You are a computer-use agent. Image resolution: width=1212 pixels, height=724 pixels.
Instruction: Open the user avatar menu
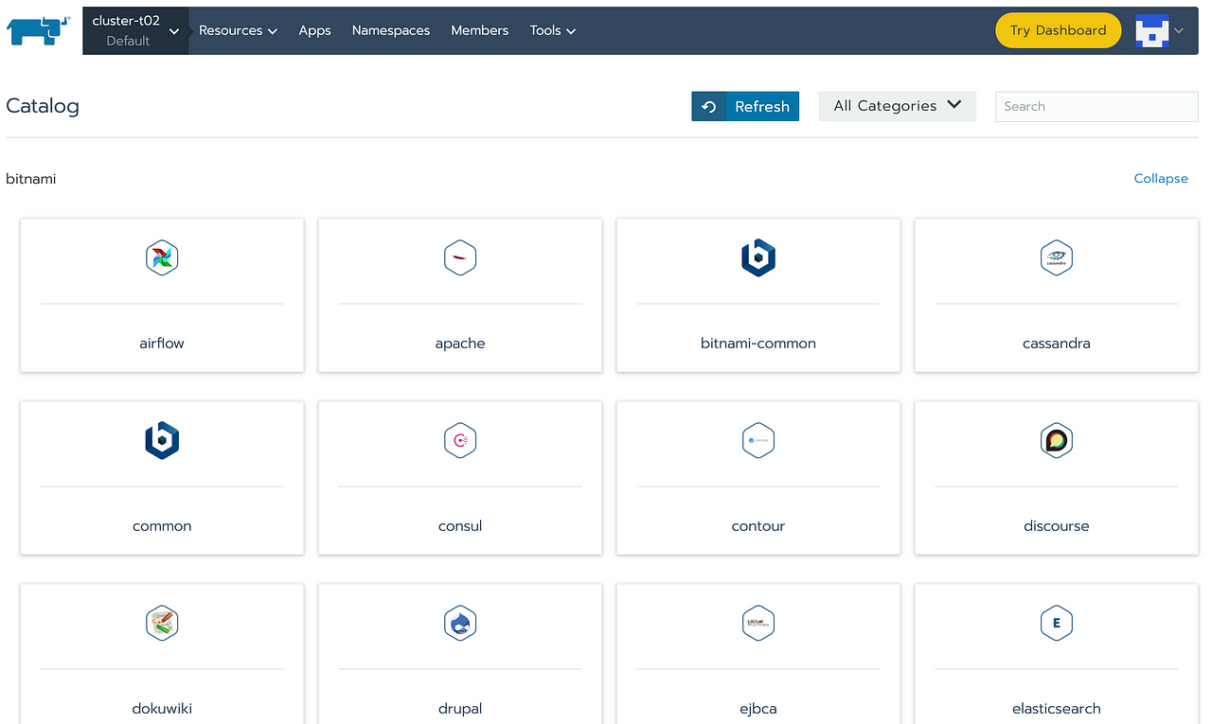(1152, 30)
